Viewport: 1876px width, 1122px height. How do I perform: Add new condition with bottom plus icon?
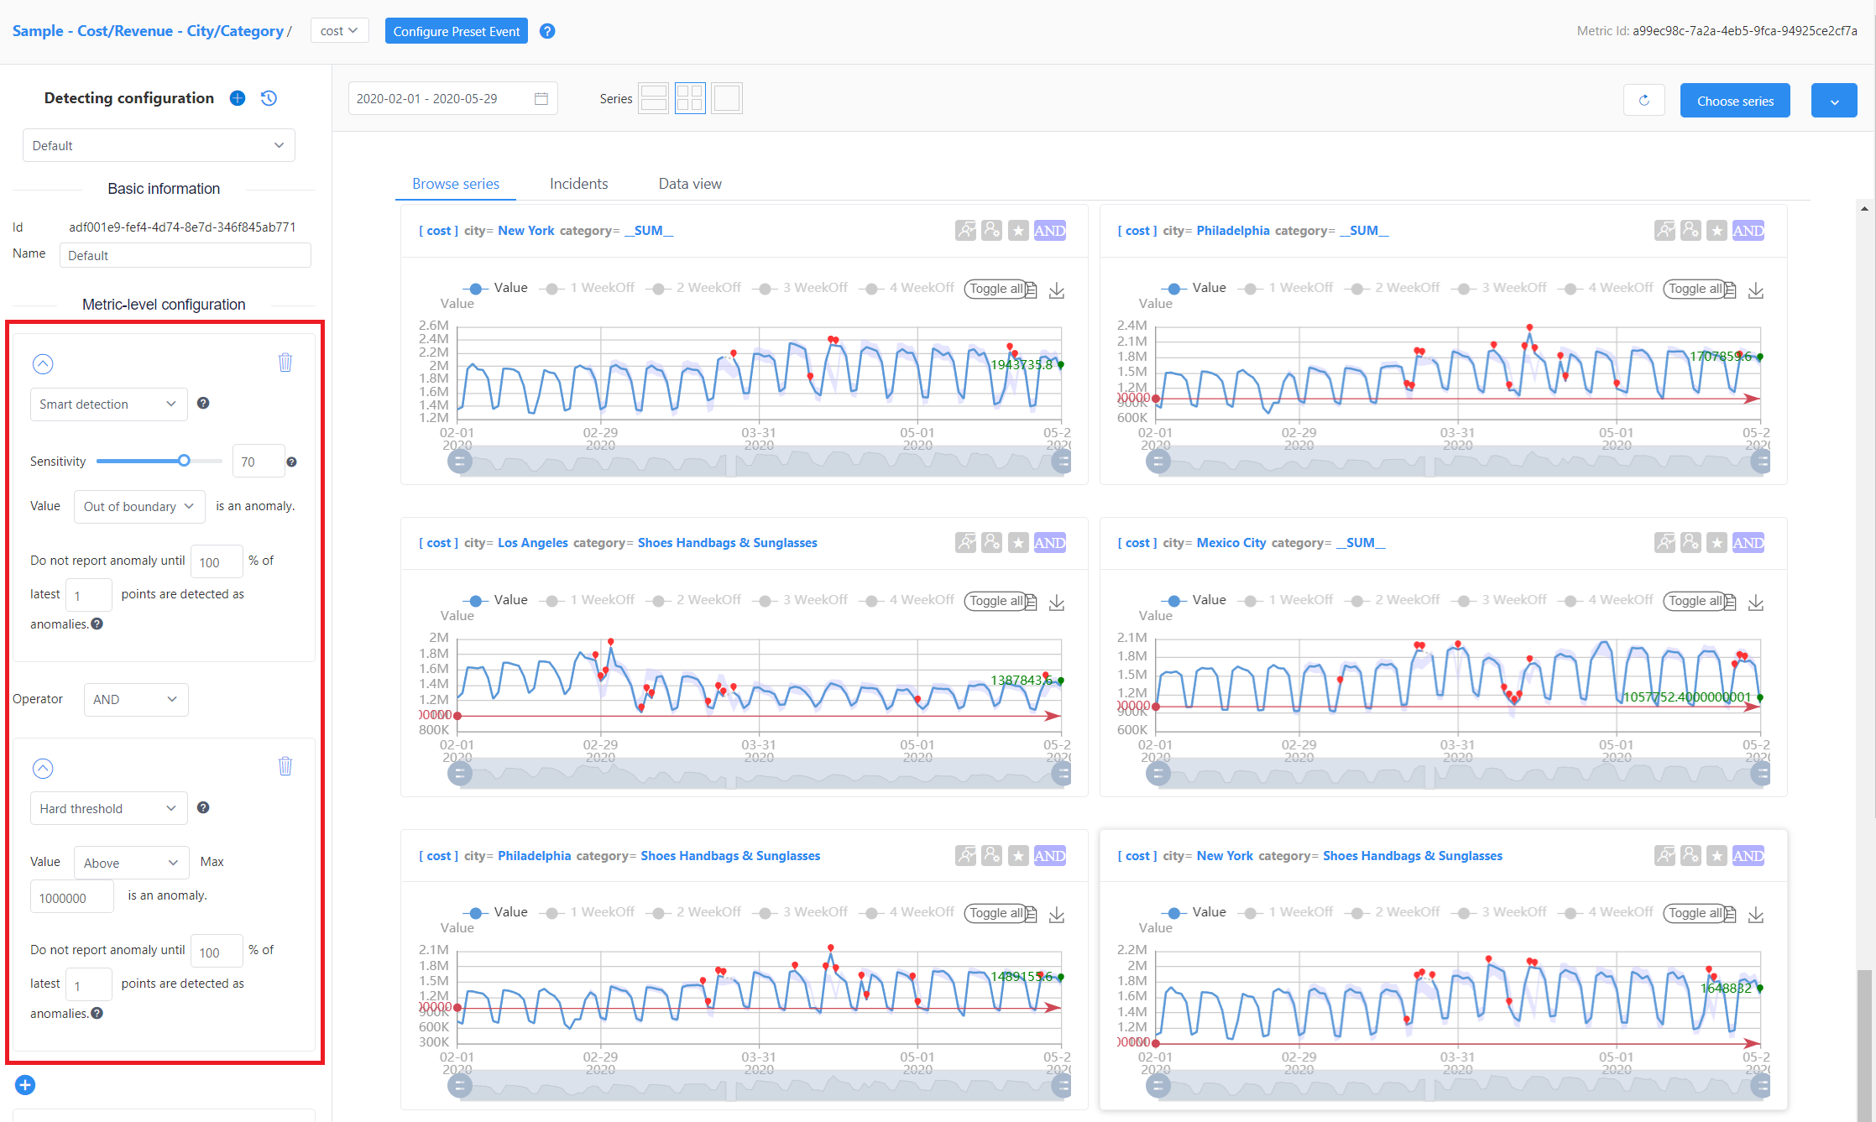25,1085
